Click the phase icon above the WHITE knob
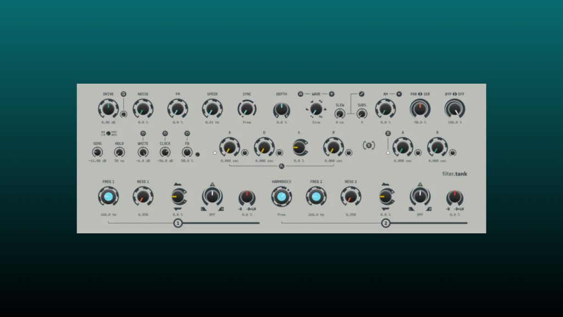563x317 pixels. tap(143, 133)
